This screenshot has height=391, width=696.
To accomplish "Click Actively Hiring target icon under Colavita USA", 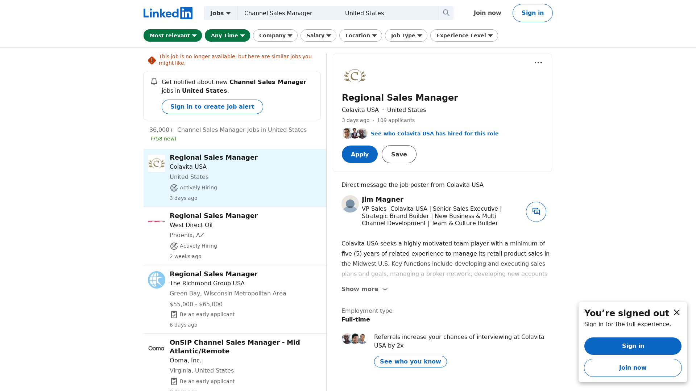I will click(x=174, y=188).
